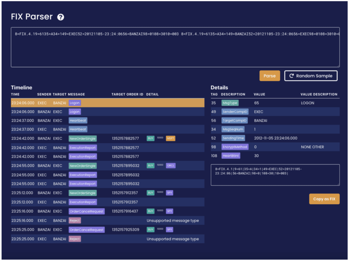Open the NewOrderSingle message for 1352157912357
Viewport: 350px width, 261px height.
pos(108,193)
